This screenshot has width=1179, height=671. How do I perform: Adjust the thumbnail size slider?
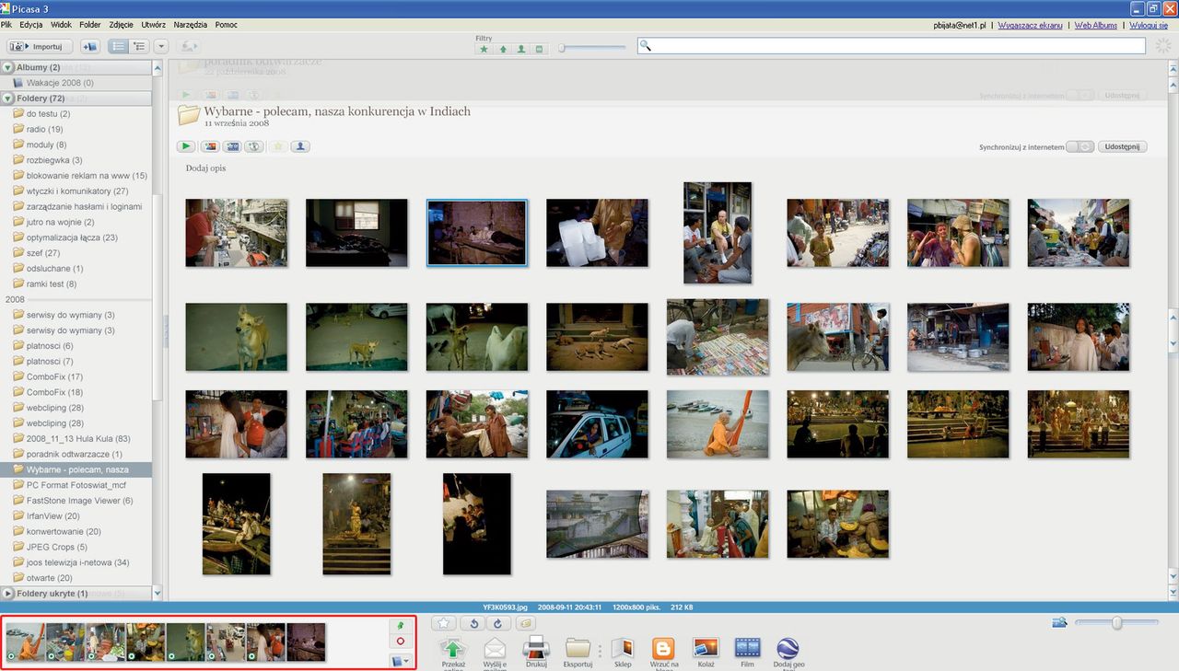(x=1117, y=623)
